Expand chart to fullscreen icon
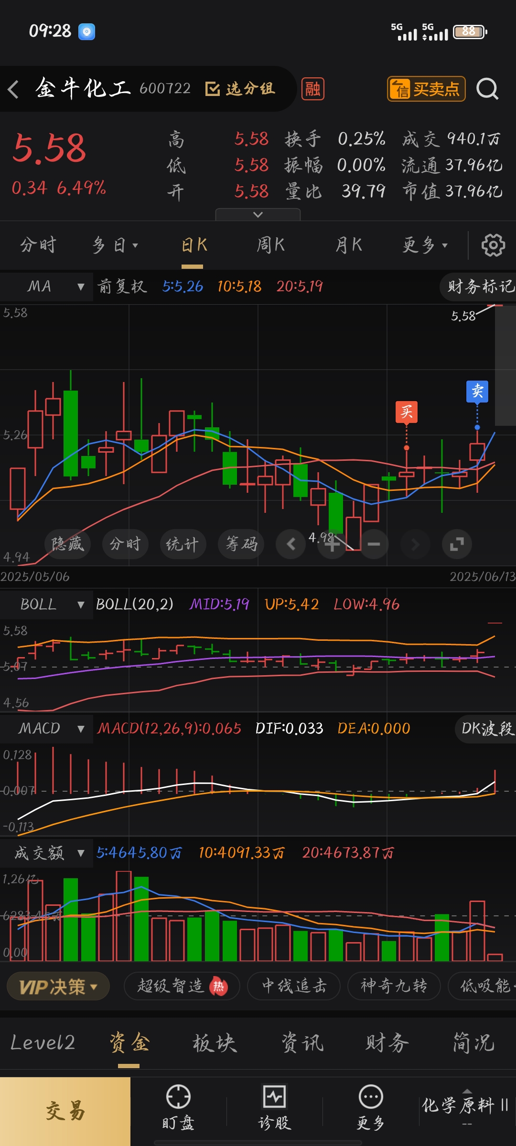This screenshot has width=516, height=1146. pyautogui.click(x=457, y=544)
